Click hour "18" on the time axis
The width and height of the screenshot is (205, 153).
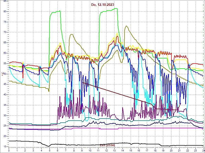[x=155, y=150]
